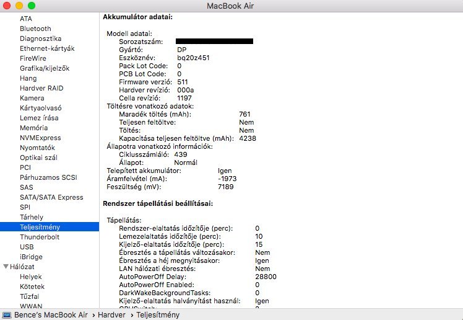
Task: Click the Gyártó value DP
Action: coord(182,50)
